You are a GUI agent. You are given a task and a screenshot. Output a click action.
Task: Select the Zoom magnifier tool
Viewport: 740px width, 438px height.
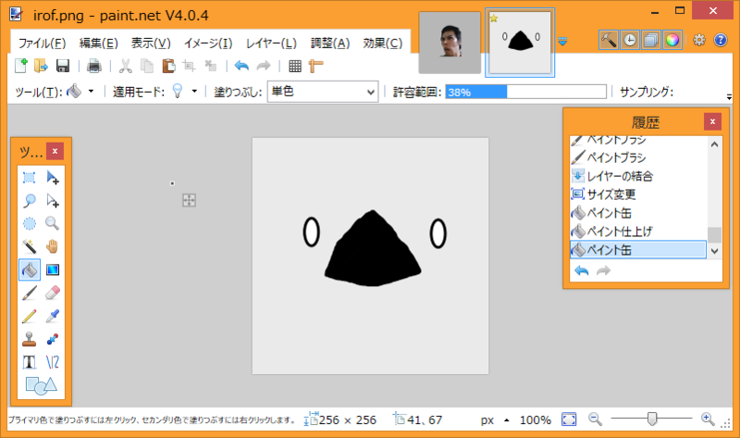tap(53, 223)
